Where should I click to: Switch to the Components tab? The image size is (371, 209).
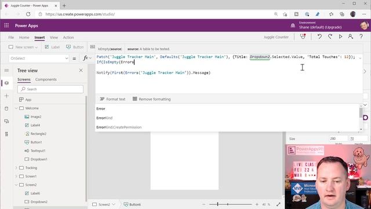[46, 80]
